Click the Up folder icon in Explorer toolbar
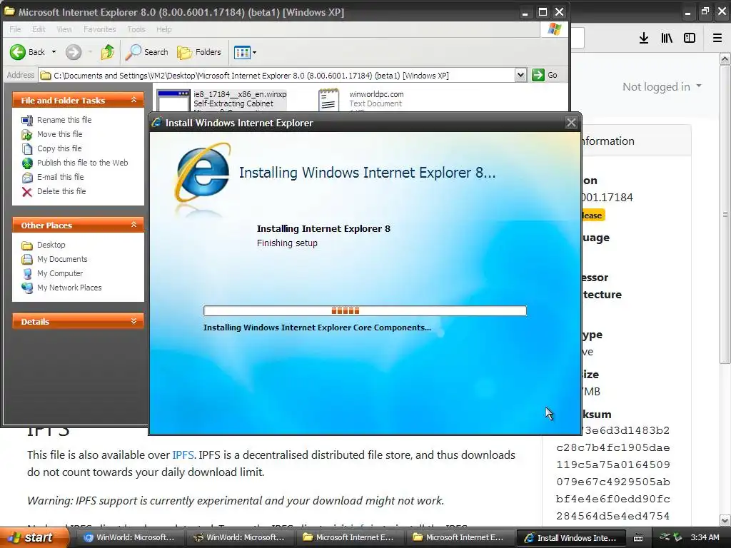Image resolution: width=731 pixels, height=548 pixels. point(108,51)
